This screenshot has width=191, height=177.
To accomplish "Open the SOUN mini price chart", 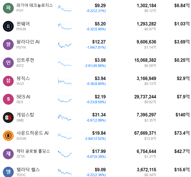I will coord(65,136).
